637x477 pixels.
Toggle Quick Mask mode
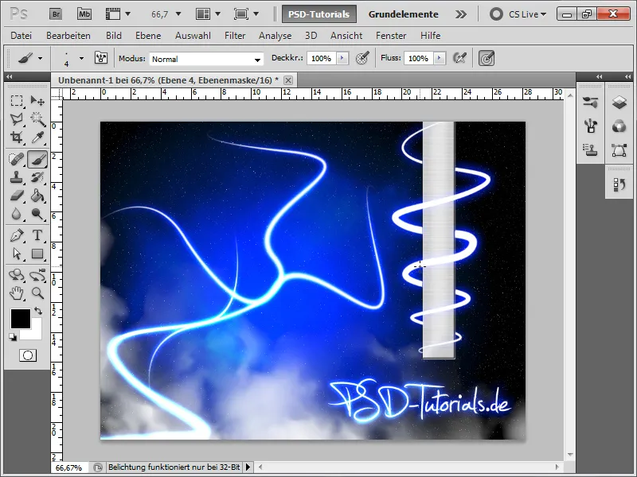(x=28, y=355)
